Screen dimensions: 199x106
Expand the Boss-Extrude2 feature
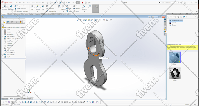coord(3,55)
